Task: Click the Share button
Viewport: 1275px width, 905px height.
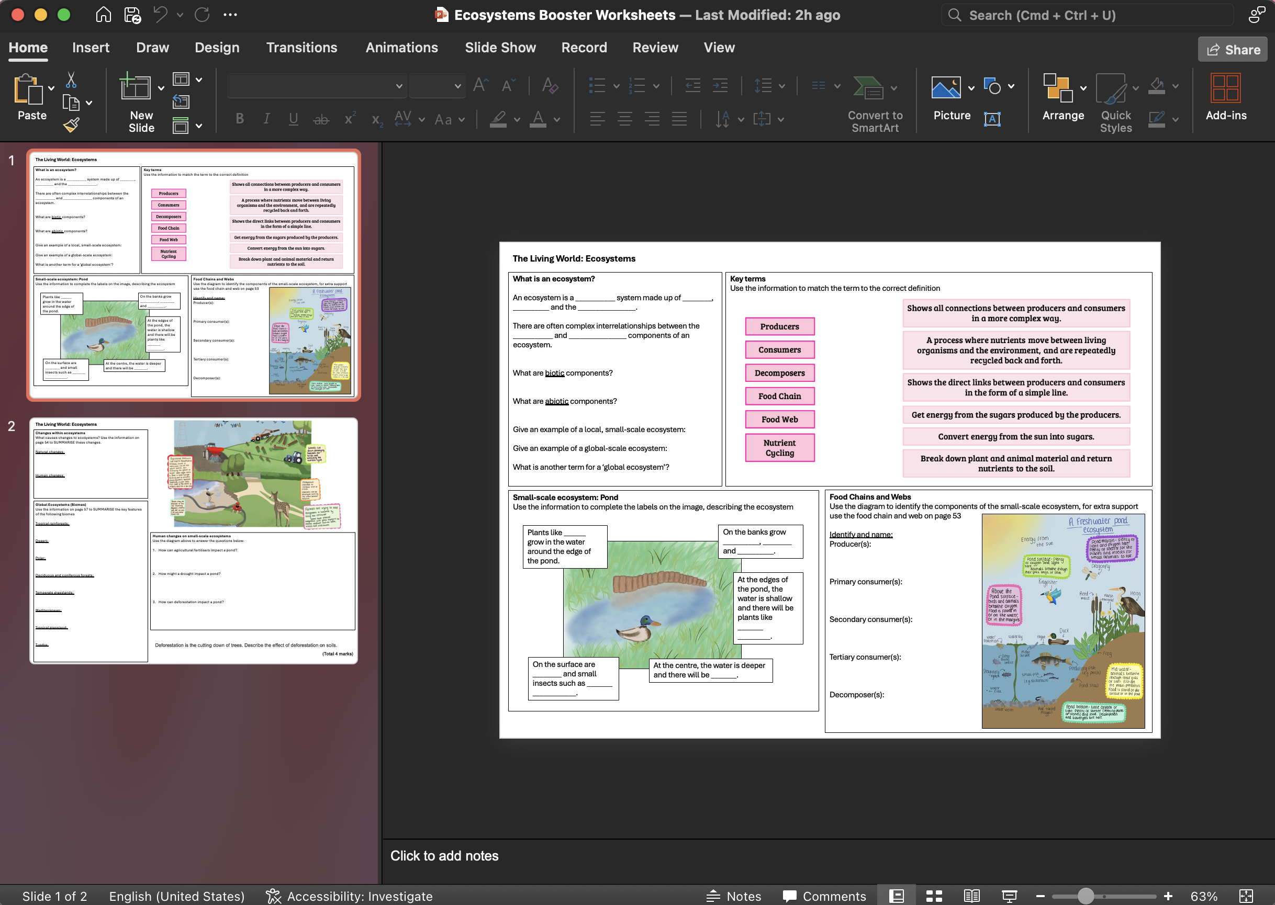Action: (x=1233, y=50)
